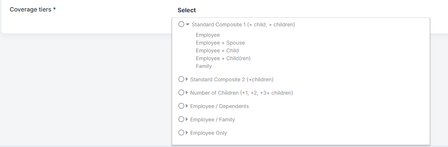Expand the Employee Only triangle

click(187, 133)
